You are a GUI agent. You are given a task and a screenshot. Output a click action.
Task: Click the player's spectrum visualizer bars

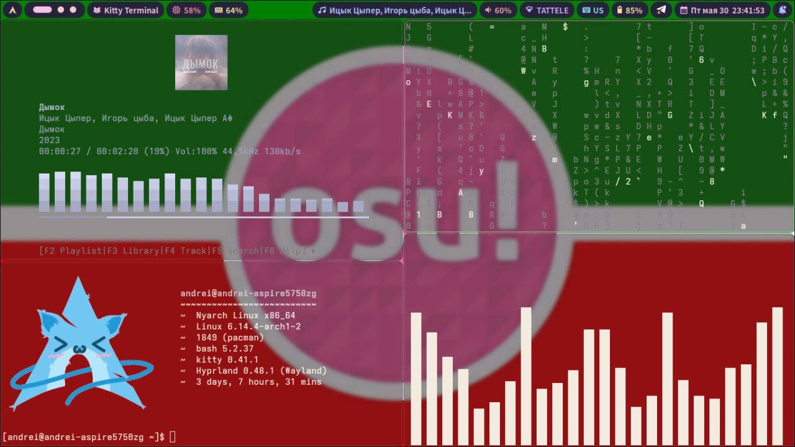coord(201,192)
